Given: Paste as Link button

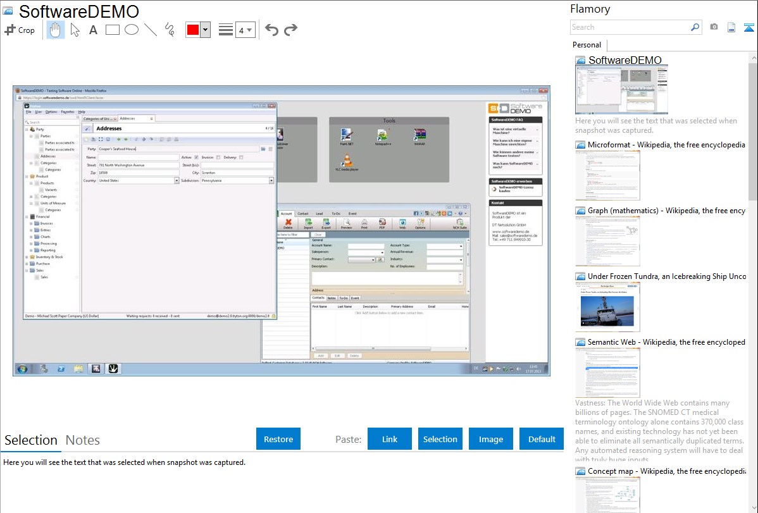Looking at the screenshot, I should 390,439.
